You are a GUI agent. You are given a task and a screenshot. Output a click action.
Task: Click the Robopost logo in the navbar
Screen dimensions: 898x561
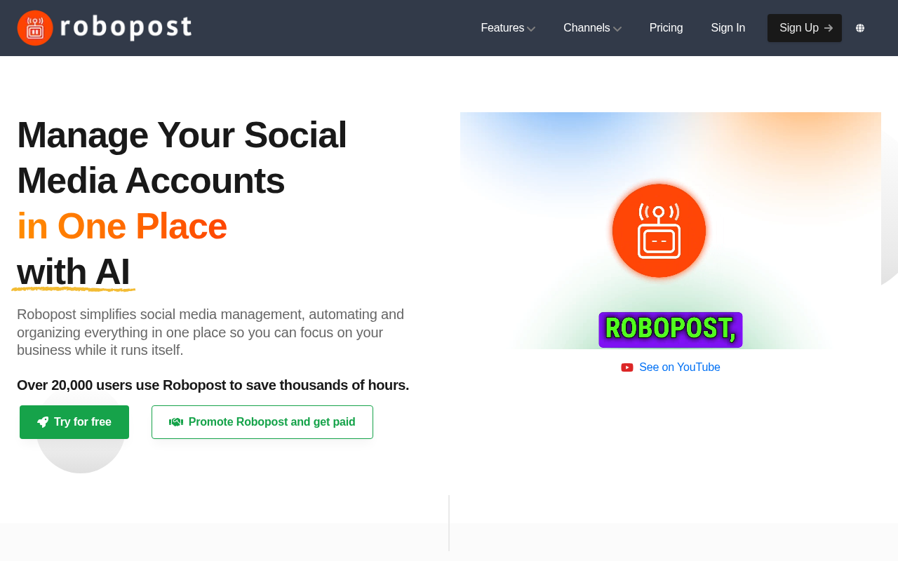pyautogui.click(x=104, y=28)
